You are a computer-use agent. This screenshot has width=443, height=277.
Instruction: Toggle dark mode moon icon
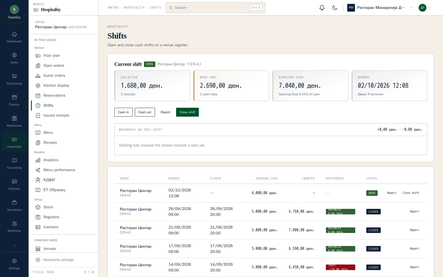point(335,8)
